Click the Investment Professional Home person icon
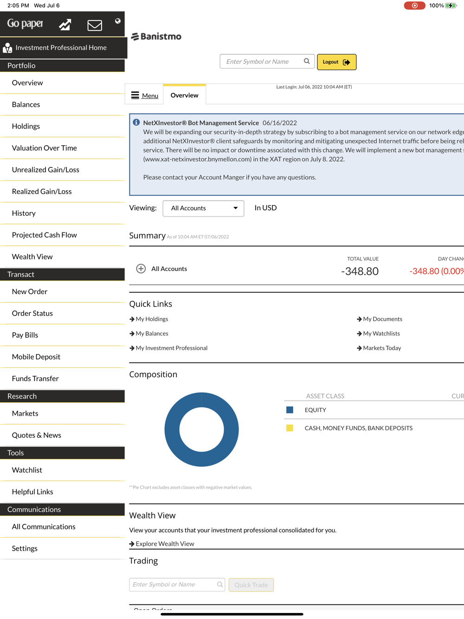The image size is (464, 619). [7, 48]
